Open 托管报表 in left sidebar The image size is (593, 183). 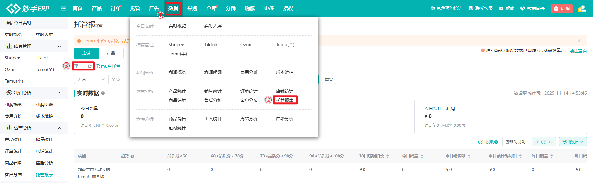point(44,175)
